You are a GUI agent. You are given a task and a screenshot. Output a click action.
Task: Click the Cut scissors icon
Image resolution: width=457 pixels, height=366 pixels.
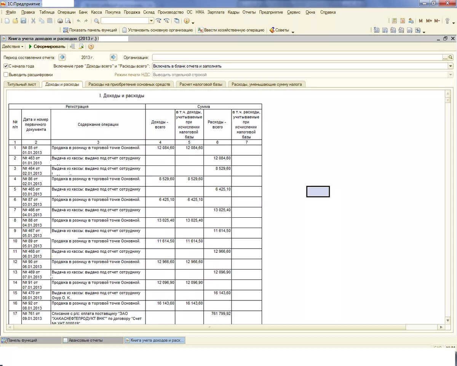[34, 21]
